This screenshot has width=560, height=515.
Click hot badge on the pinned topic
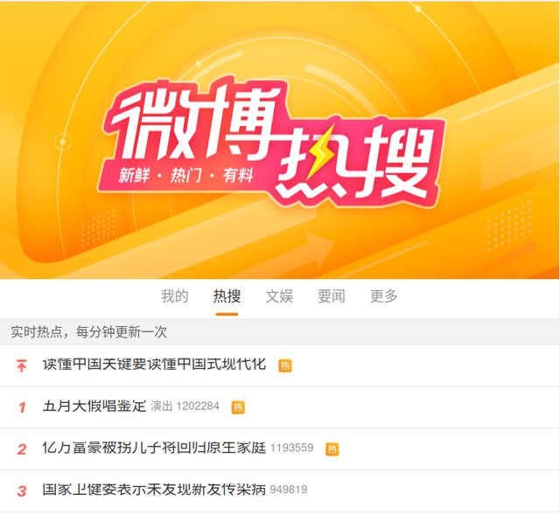coord(285,365)
